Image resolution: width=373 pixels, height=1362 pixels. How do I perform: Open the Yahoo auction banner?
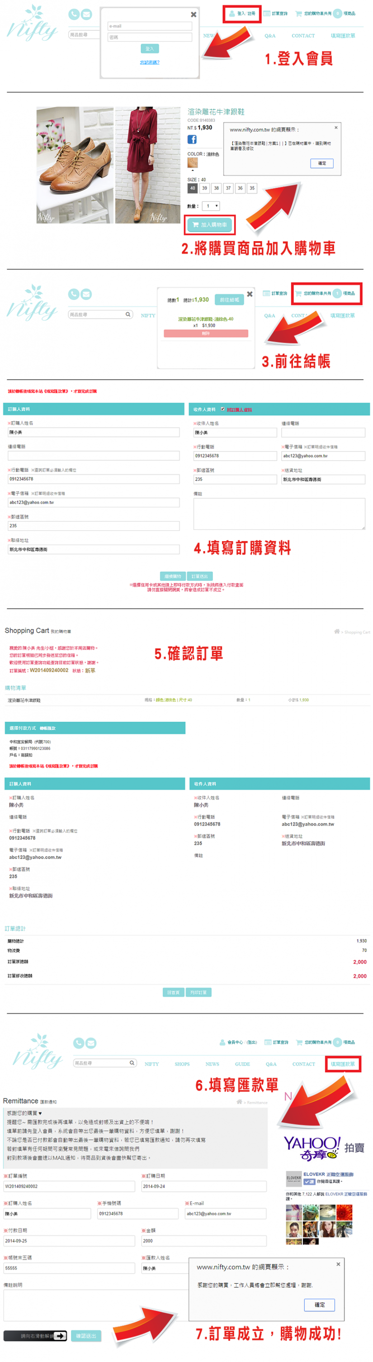324,1148
